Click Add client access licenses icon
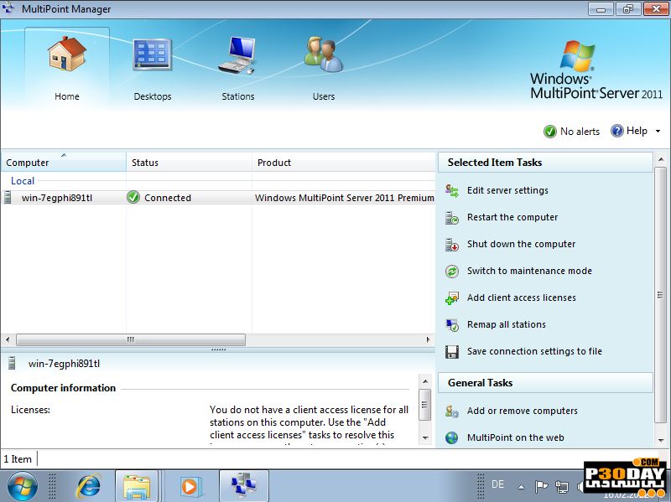 tap(452, 298)
